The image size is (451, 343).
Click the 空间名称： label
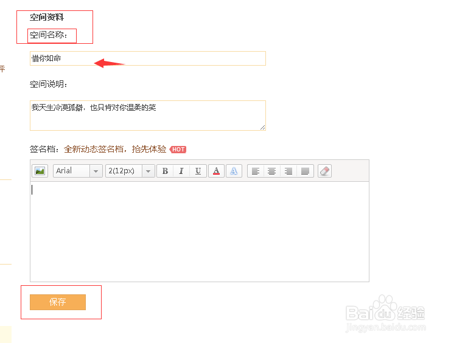click(x=49, y=35)
